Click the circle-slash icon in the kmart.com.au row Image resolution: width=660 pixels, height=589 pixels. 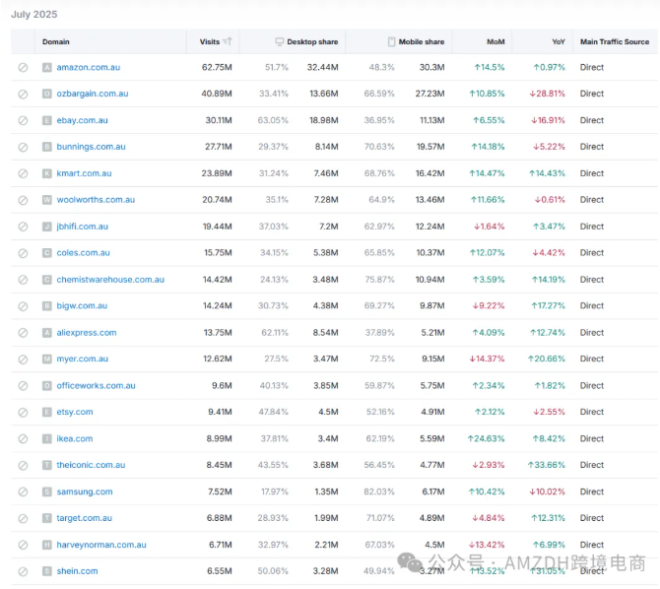23,173
